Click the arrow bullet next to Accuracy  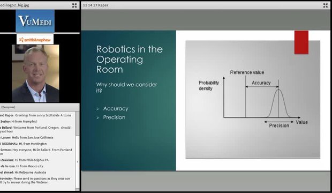98,109
